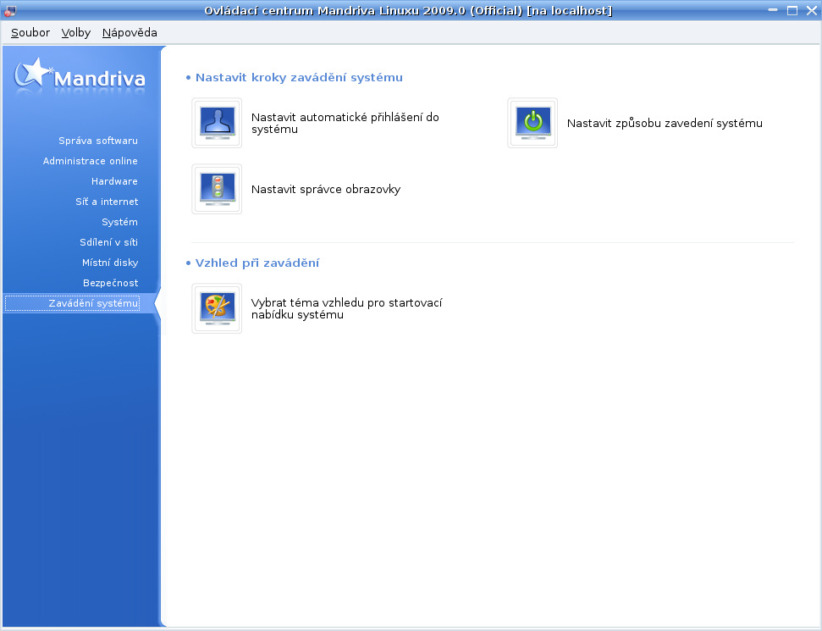Open Síť a internet section
The width and height of the screenshot is (822, 631).
click(x=107, y=202)
